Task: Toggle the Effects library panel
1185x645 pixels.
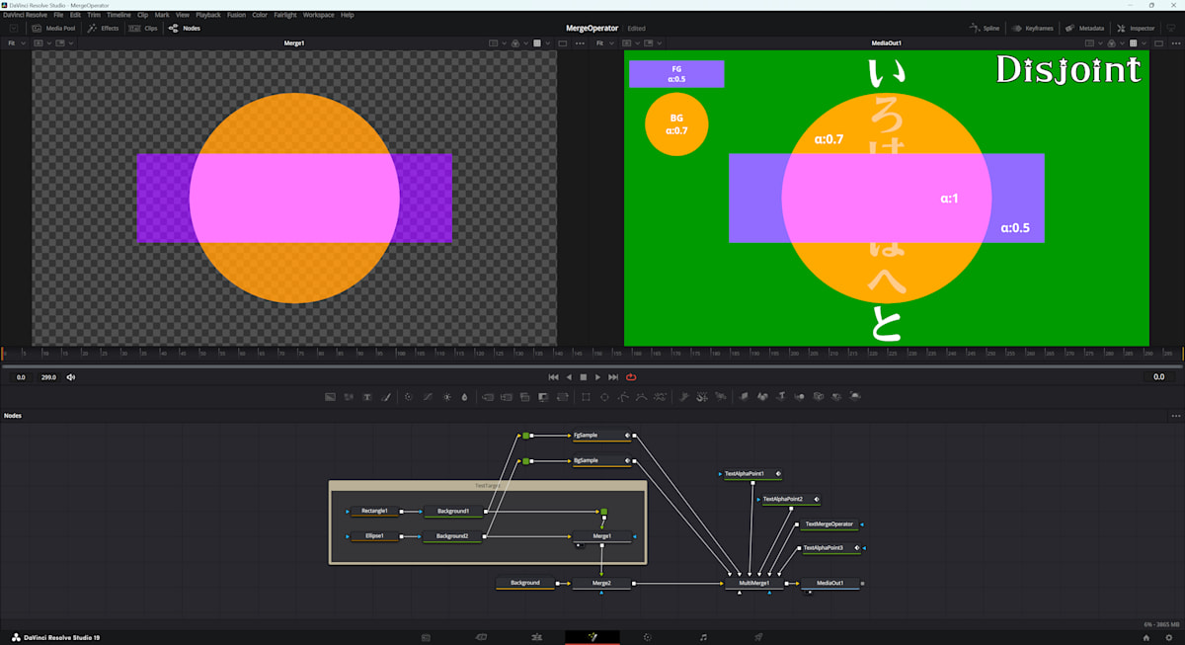Action: point(103,28)
